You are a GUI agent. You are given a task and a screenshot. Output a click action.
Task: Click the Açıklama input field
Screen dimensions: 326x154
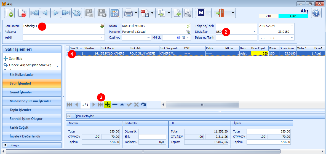tap(64, 32)
